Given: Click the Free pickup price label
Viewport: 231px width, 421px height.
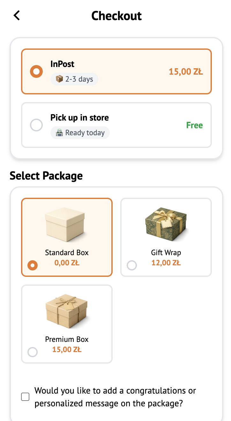Looking at the screenshot, I should (194, 125).
